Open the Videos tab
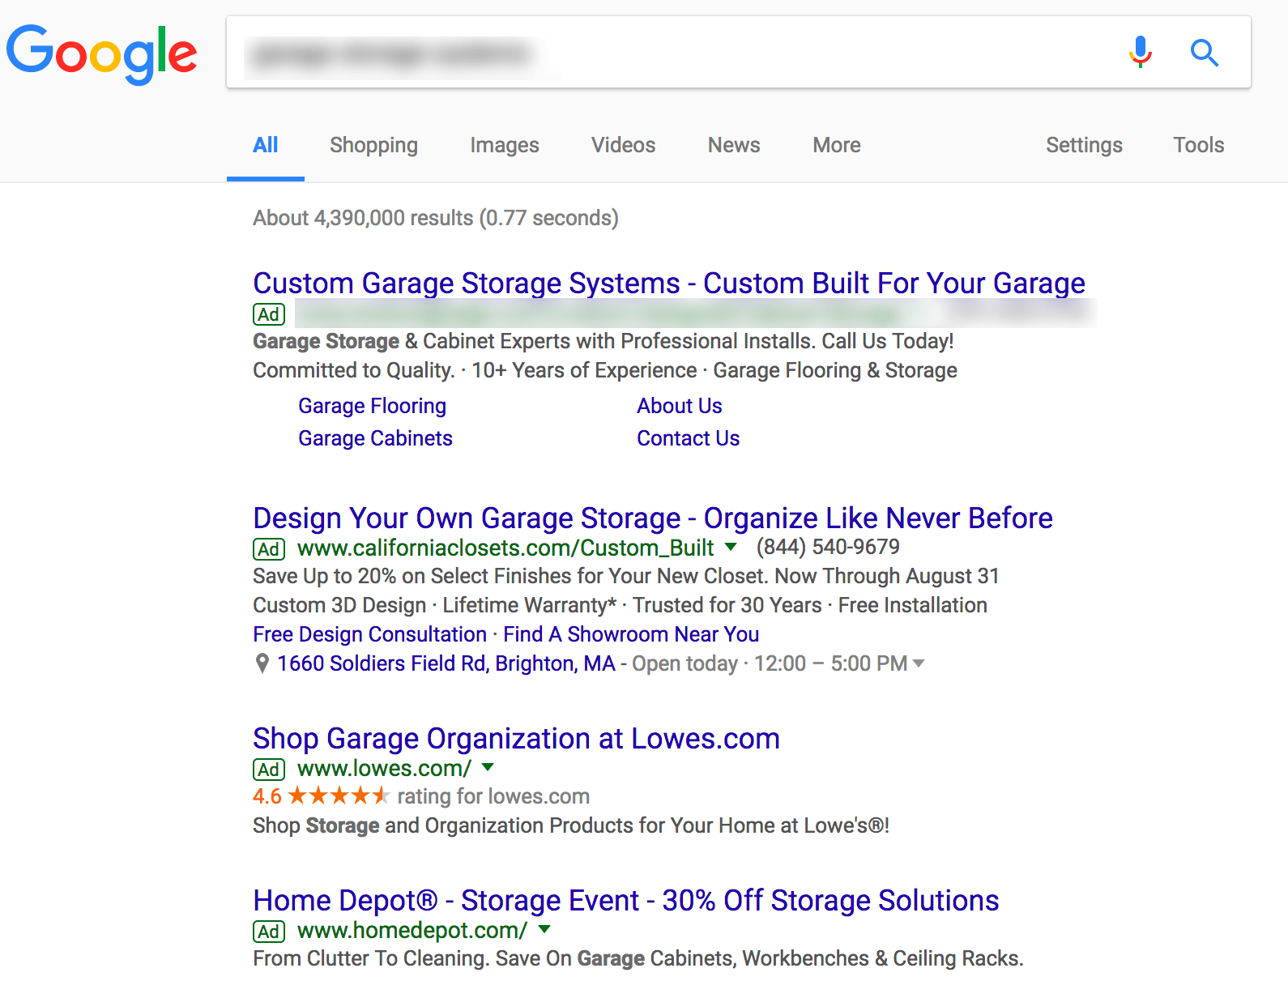The width and height of the screenshot is (1288, 998). (623, 145)
